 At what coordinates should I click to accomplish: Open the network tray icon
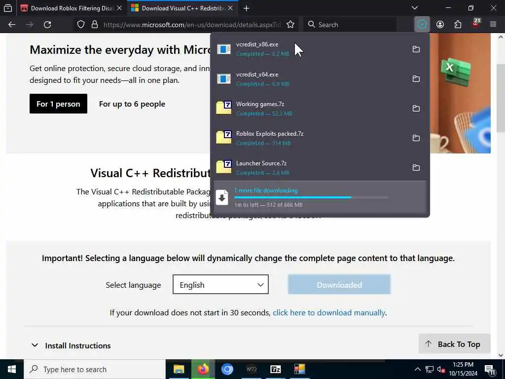click(430, 369)
